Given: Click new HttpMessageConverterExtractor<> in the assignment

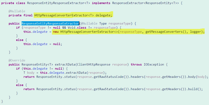Looking at the screenshot, I should pyautogui.click(x=85, y=32).
